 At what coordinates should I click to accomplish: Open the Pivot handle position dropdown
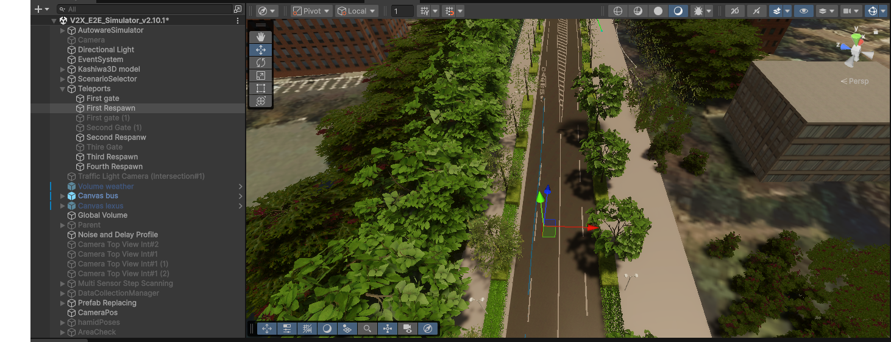click(x=311, y=11)
